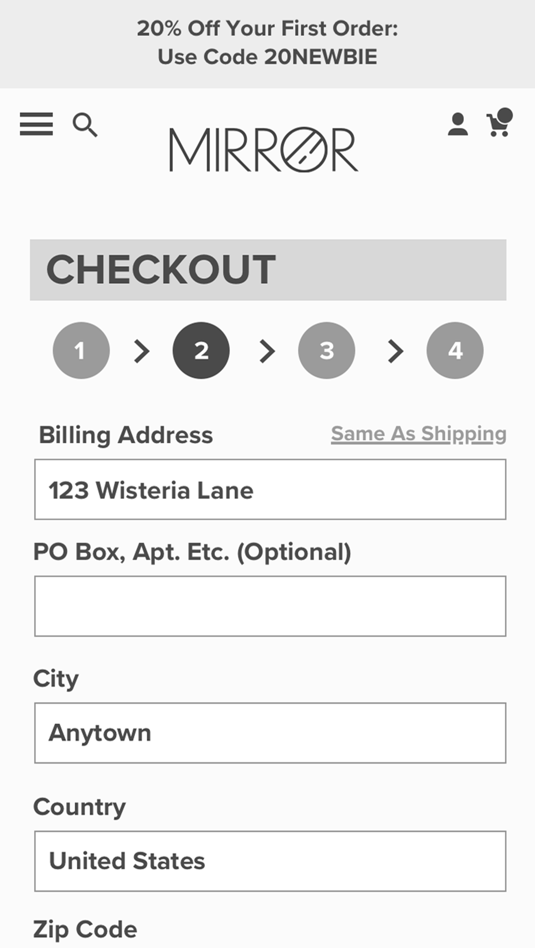
Task: Click the CHECKOUT heading bar
Action: [x=268, y=270]
